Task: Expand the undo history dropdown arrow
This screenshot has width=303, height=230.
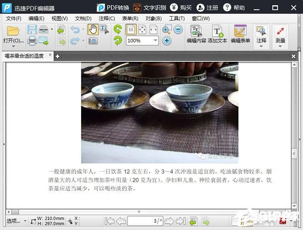Action: [x=83, y=29]
